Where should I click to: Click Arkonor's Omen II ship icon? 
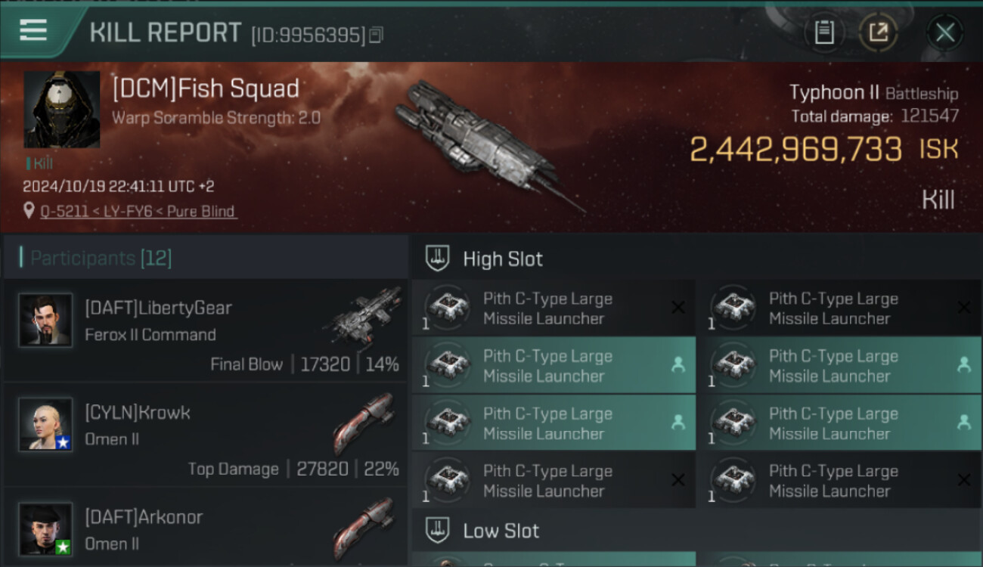coord(364,525)
